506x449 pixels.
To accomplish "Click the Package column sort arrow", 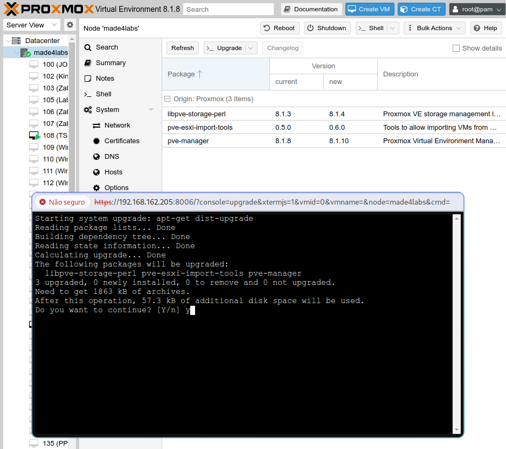I will point(200,74).
